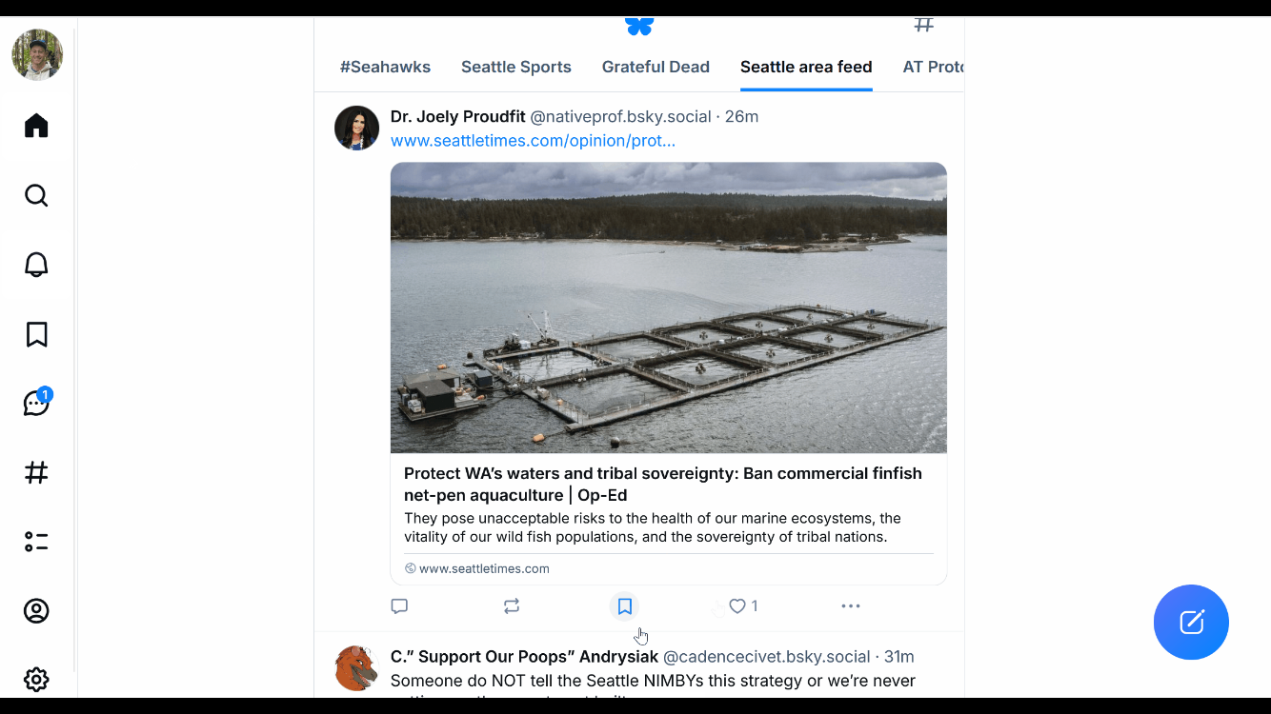The image size is (1271, 714).
Task: Open the seattletimes.com opinion link
Action: 532,140
